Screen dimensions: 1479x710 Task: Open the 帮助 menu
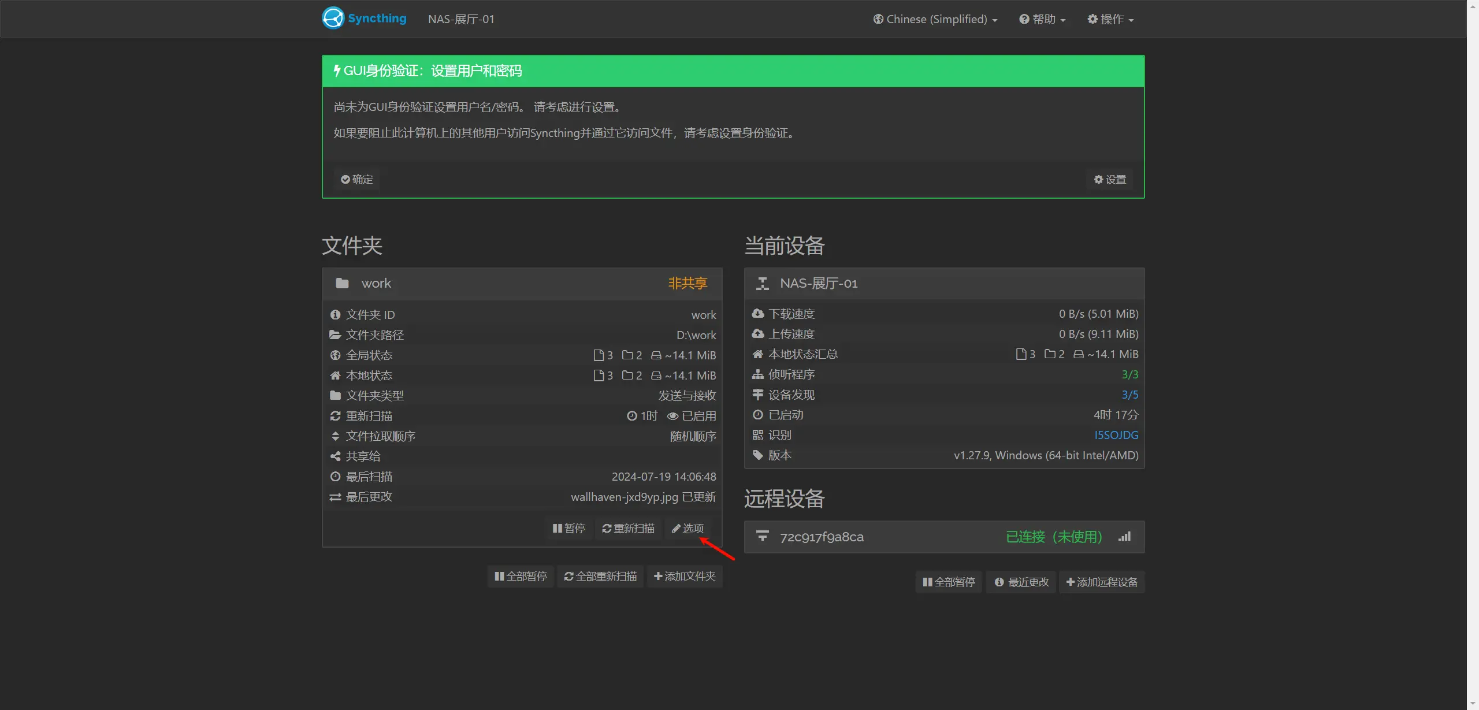(1042, 18)
